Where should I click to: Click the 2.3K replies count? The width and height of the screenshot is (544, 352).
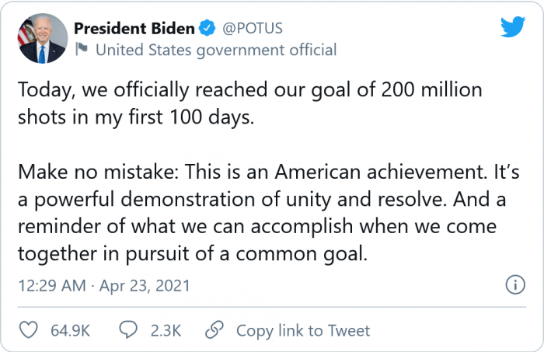(164, 330)
